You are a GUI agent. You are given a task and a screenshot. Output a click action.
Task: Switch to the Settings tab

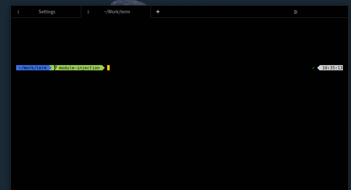(x=46, y=12)
